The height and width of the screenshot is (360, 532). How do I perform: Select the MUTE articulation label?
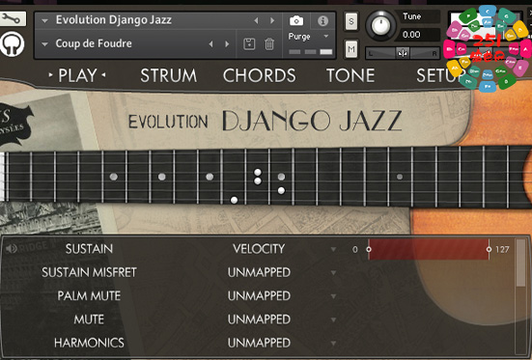coord(89,319)
